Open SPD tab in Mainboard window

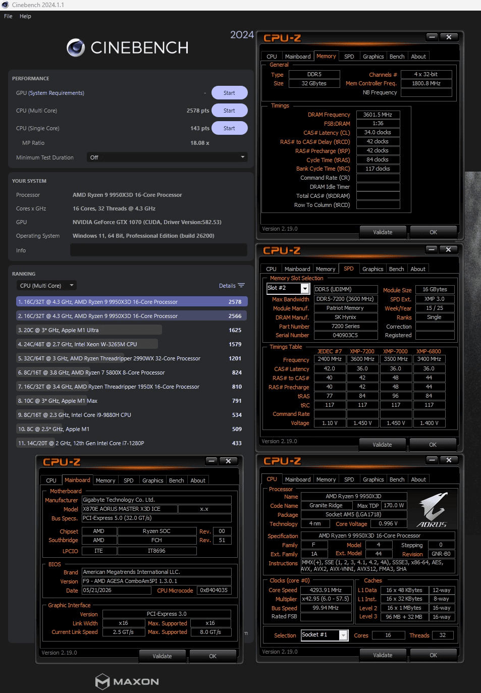tap(129, 481)
